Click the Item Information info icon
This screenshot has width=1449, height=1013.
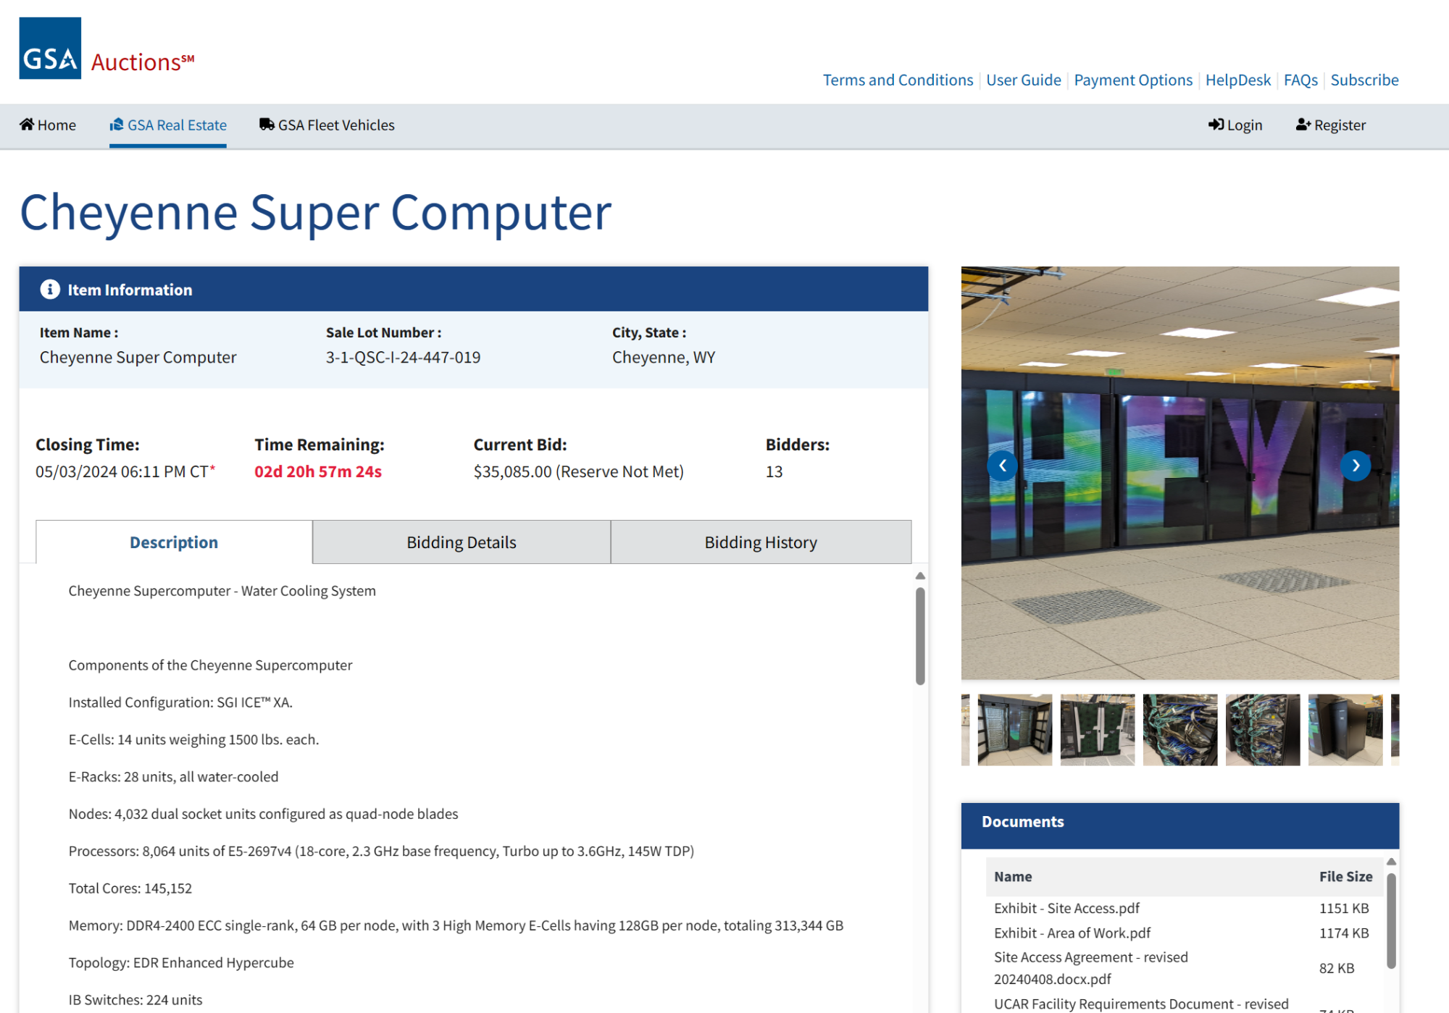pyautogui.click(x=50, y=290)
